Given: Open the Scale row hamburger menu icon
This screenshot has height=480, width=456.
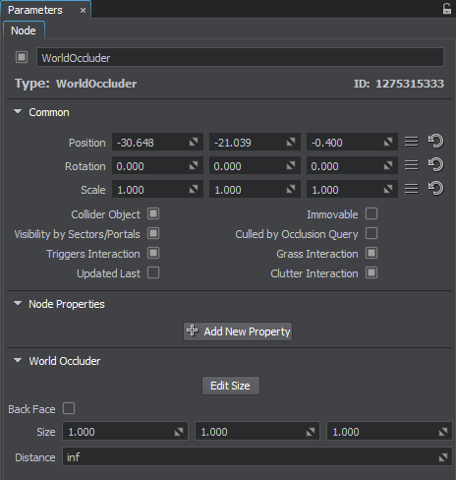Looking at the screenshot, I should click(x=412, y=189).
